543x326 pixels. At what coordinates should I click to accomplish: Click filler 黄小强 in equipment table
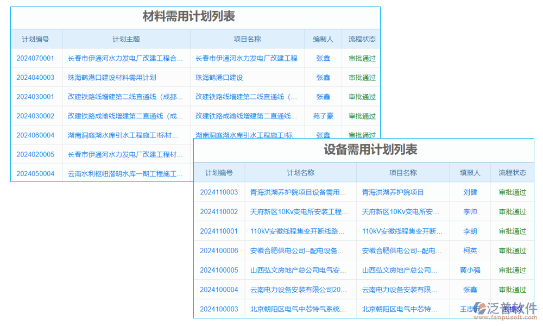[x=470, y=270]
